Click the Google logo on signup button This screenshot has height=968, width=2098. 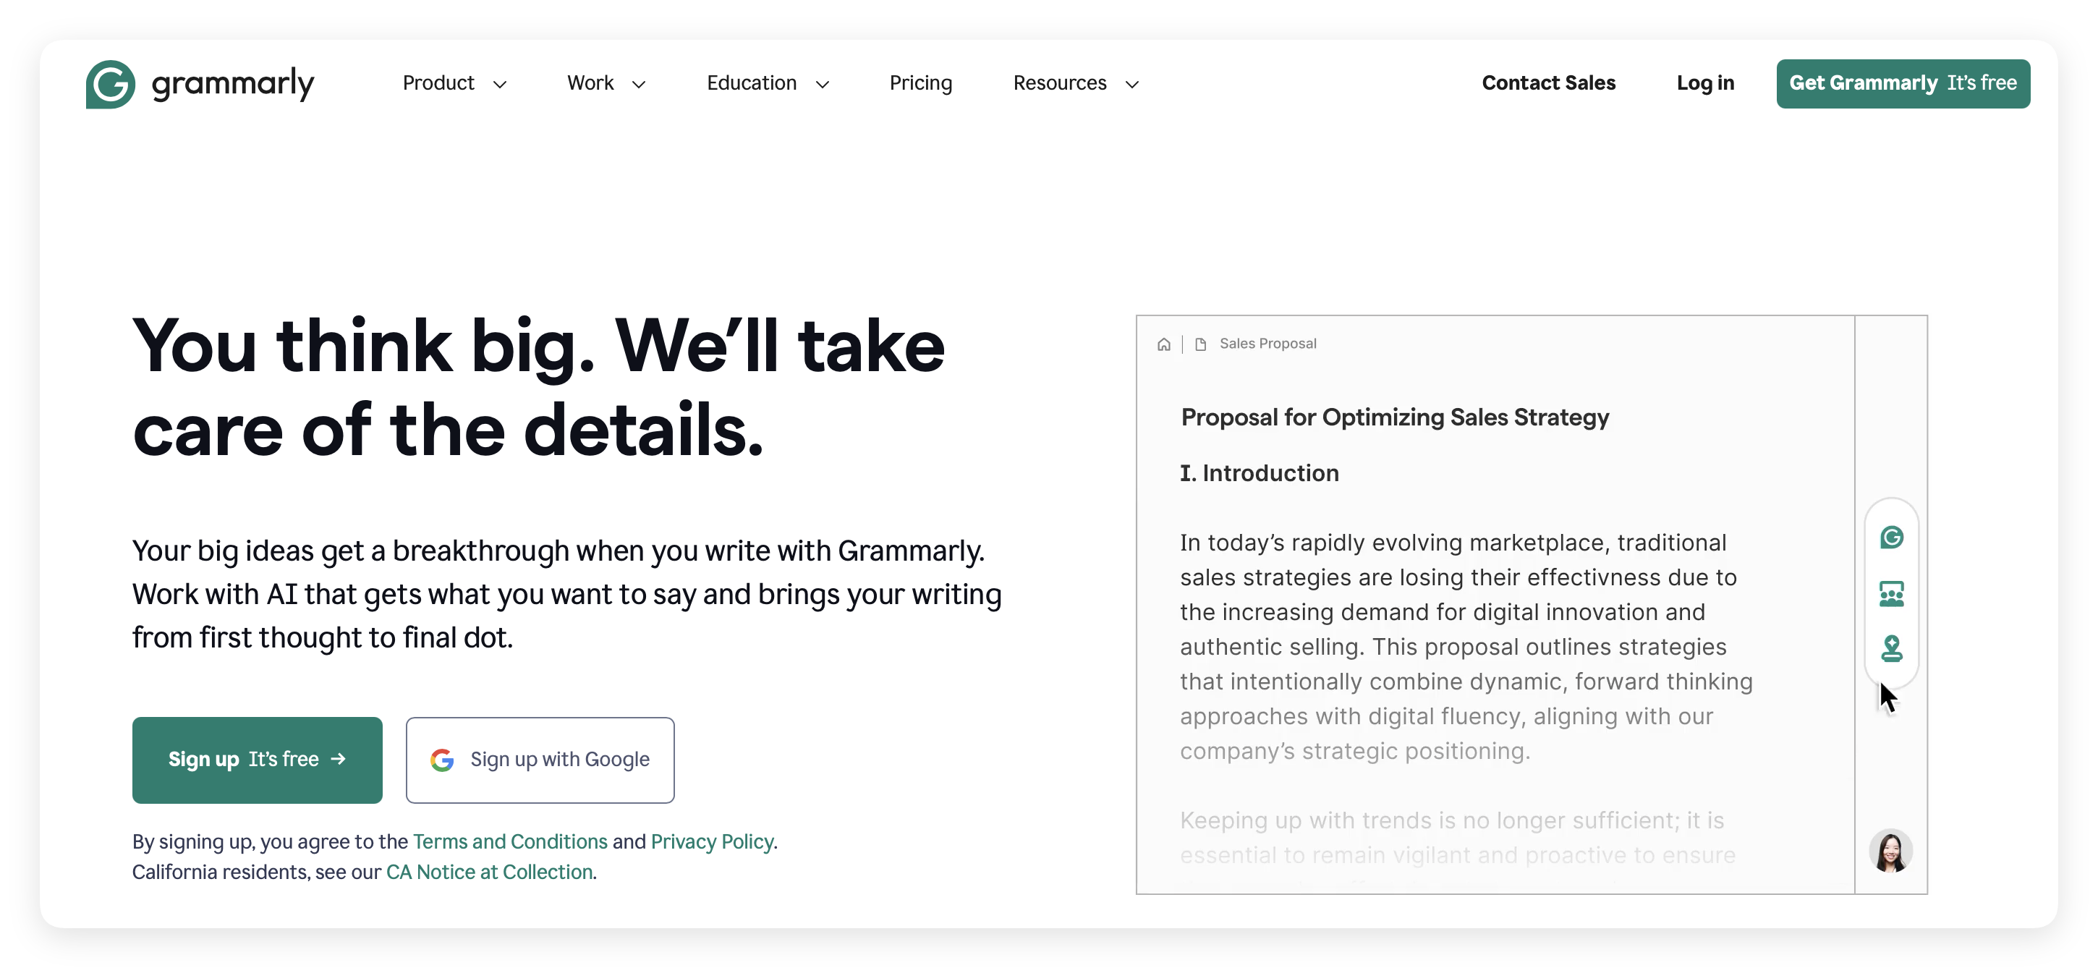pos(442,760)
